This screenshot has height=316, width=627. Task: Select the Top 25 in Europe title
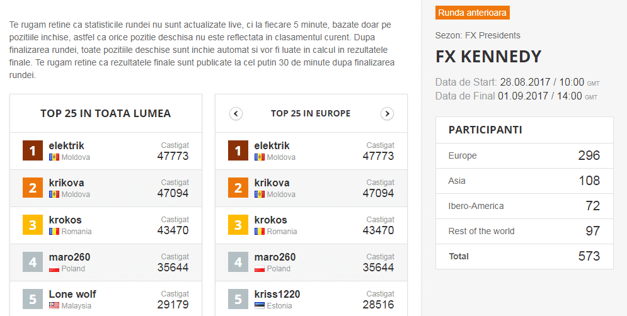311,113
